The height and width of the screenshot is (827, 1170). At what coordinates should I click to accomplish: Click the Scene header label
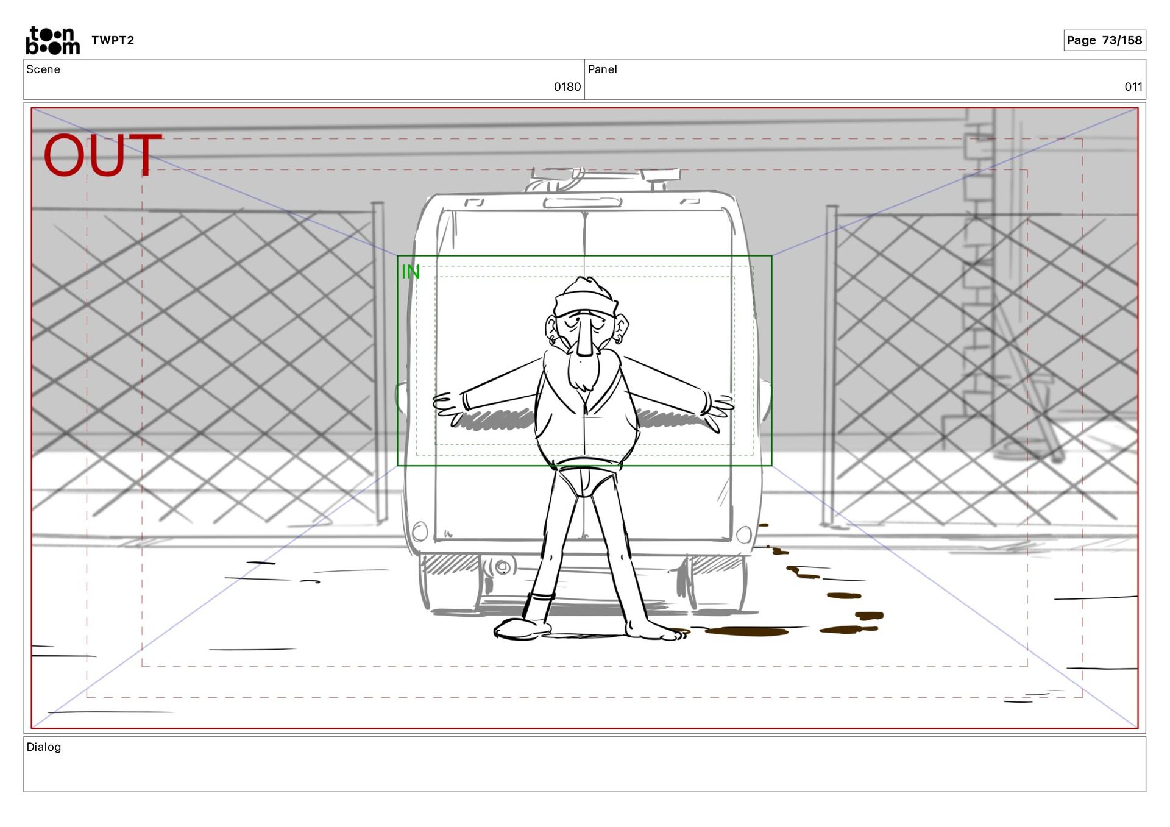tap(43, 69)
